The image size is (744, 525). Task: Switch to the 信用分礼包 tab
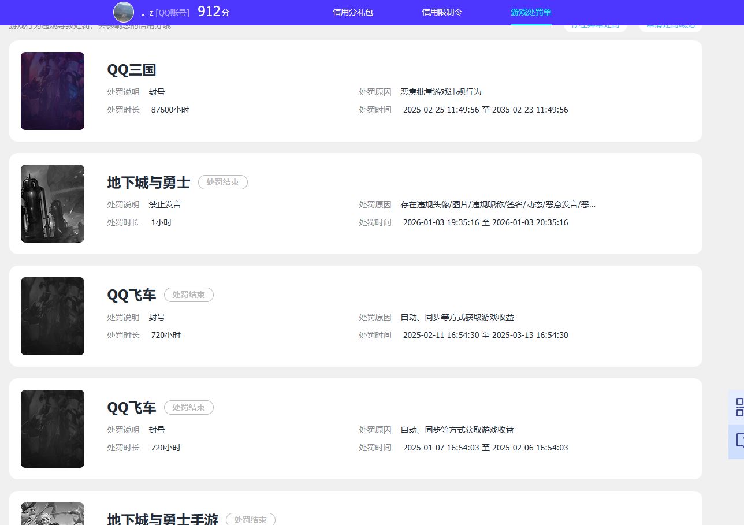point(353,12)
